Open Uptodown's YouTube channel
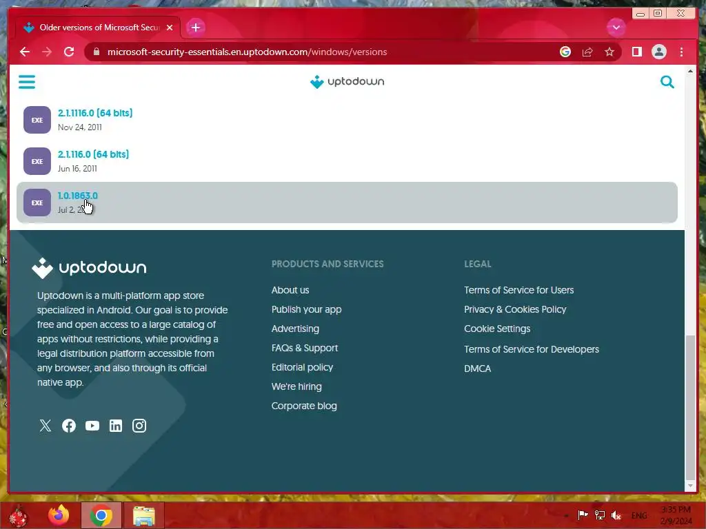706x529 pixels. 92,426
